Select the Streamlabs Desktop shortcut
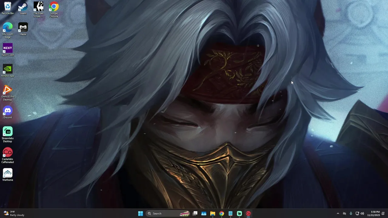 pos(8,135)
